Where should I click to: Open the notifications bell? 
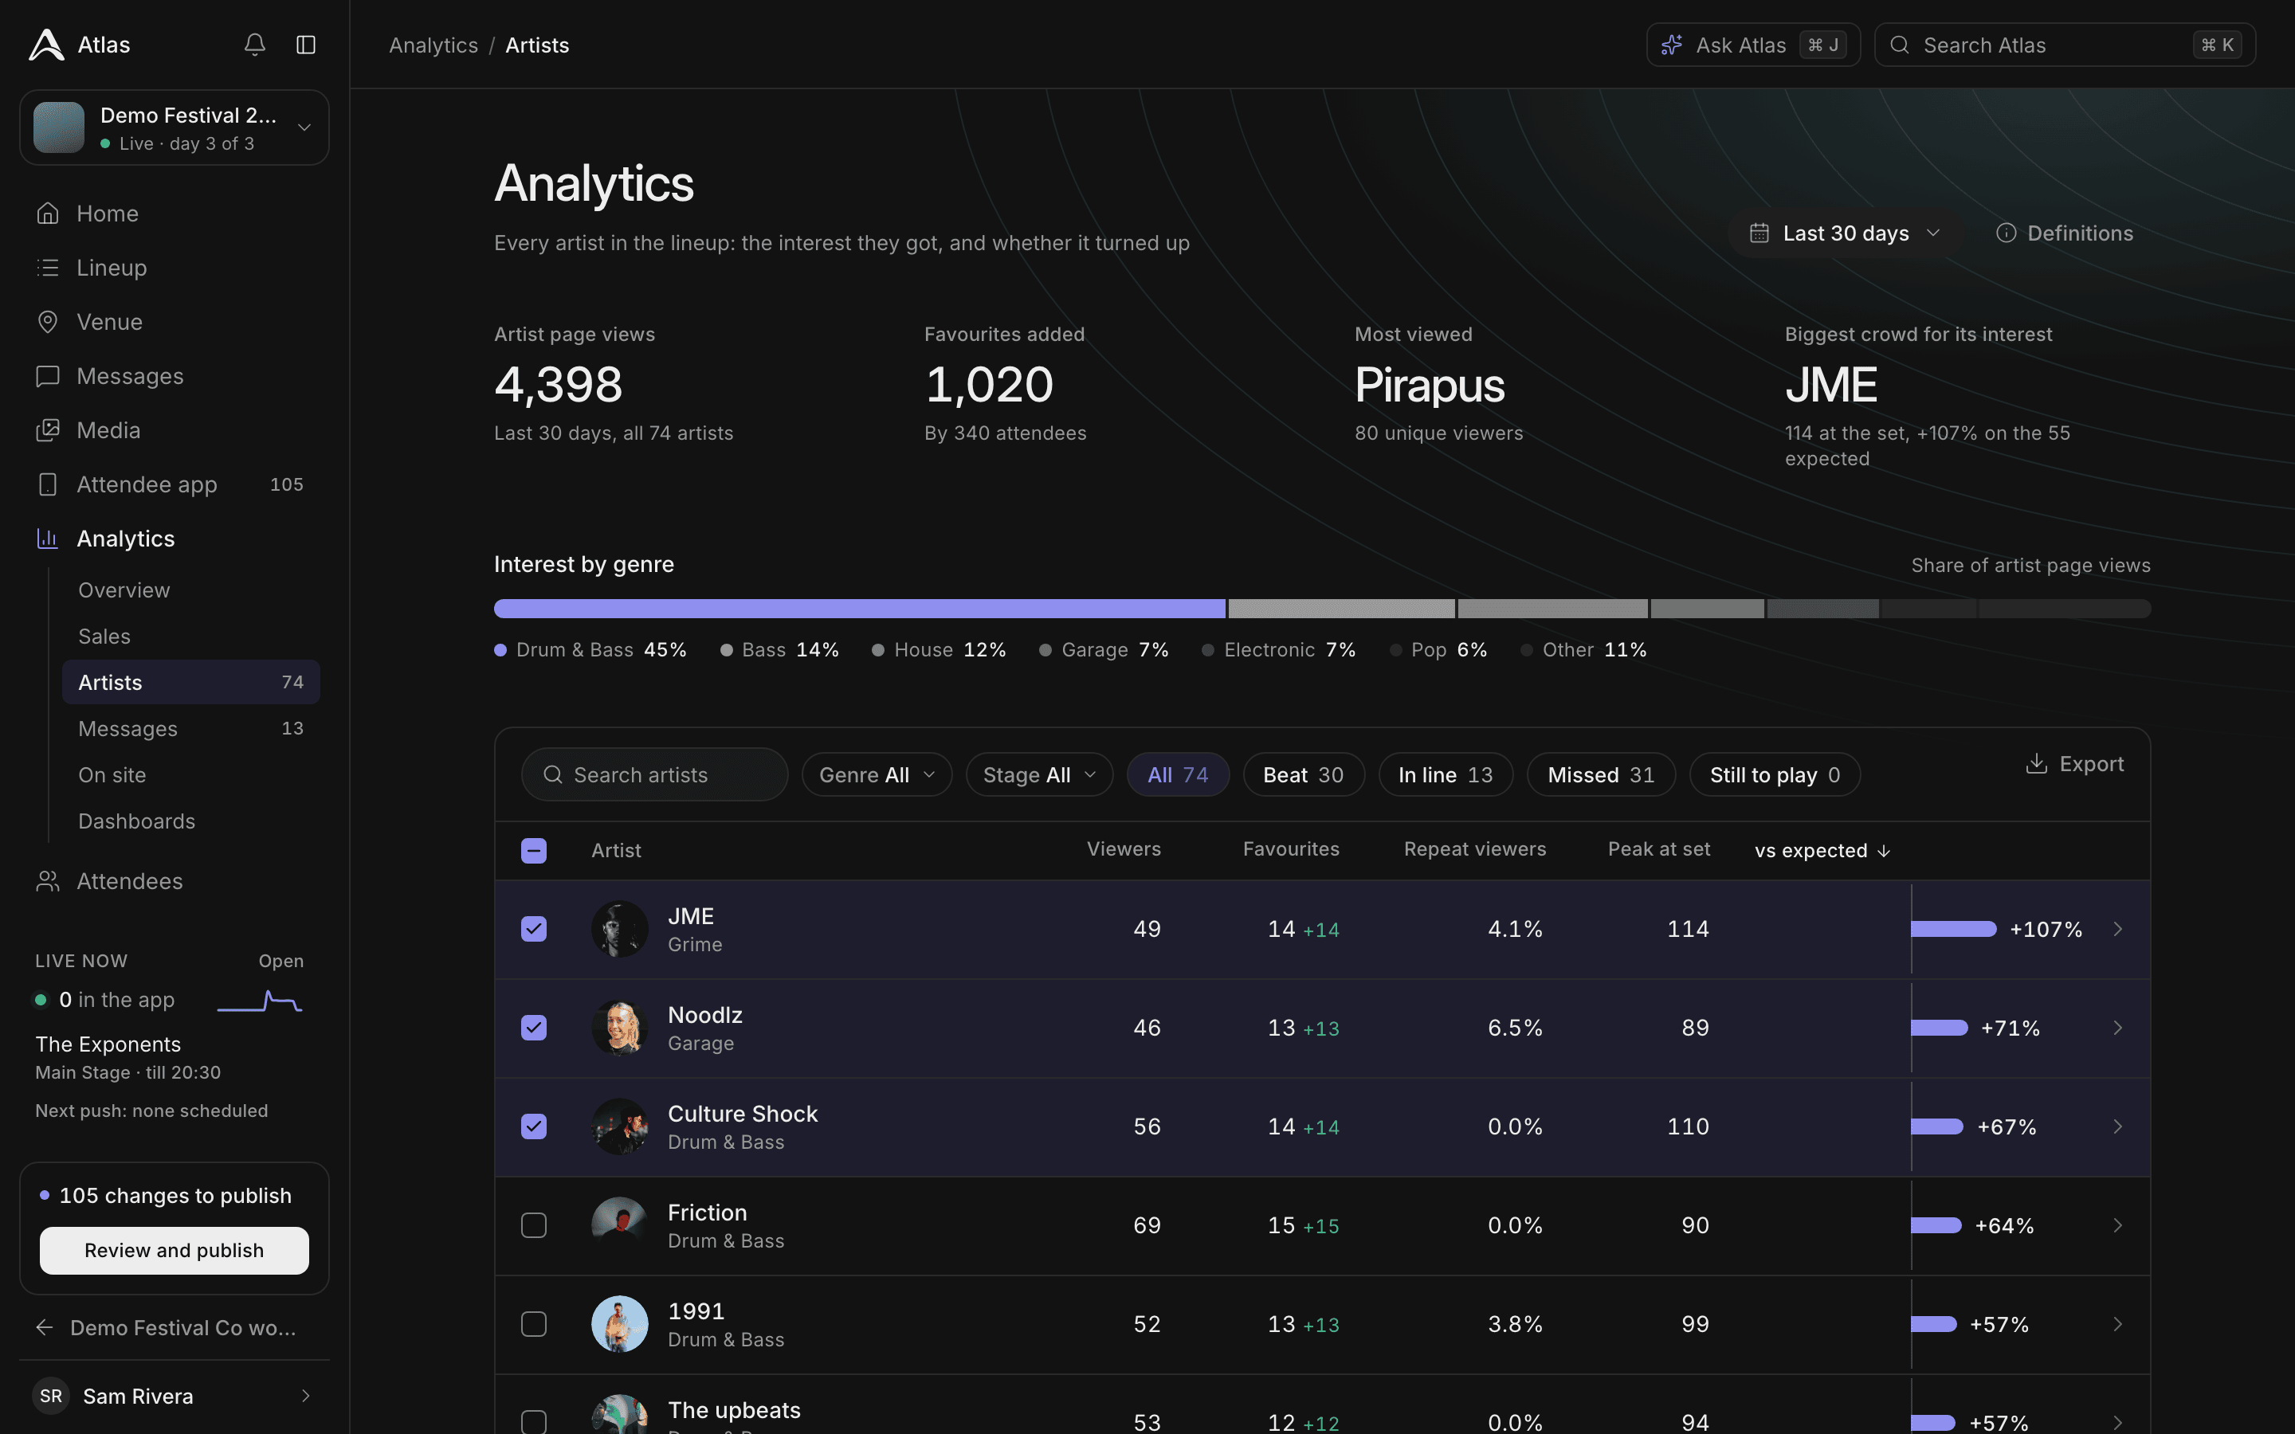coord(254,45)
